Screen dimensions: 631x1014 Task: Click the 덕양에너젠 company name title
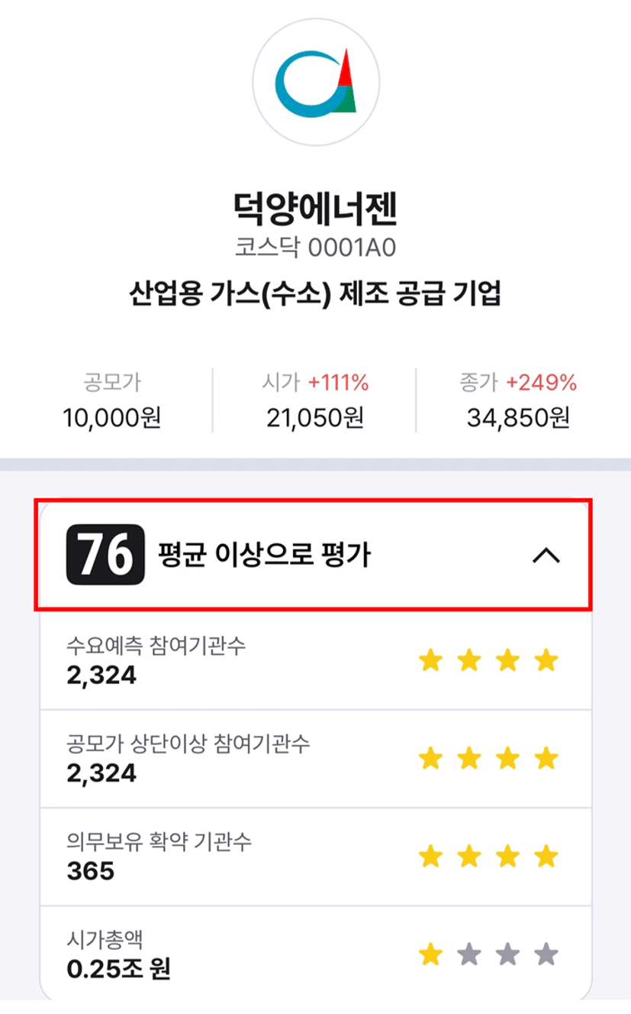point(315,209)
